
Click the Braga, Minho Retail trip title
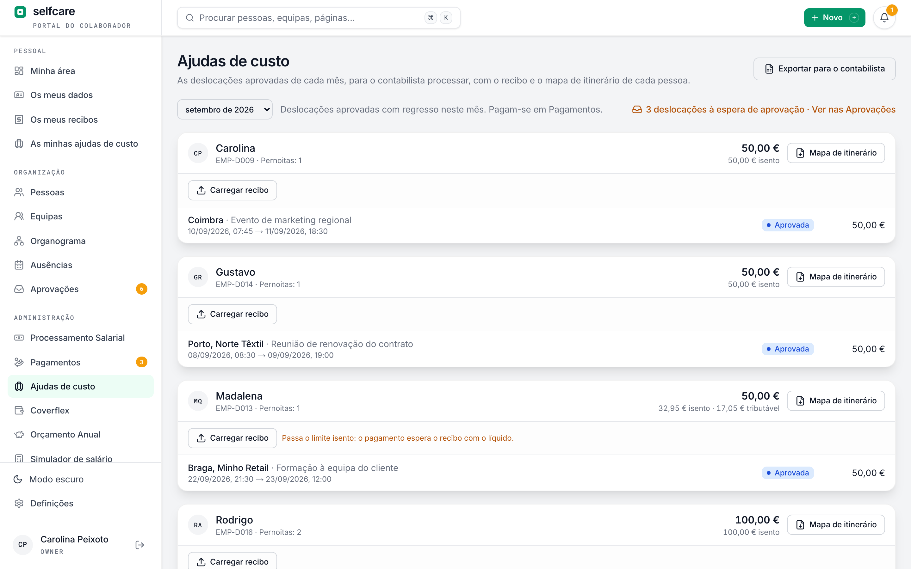point(228,468)
